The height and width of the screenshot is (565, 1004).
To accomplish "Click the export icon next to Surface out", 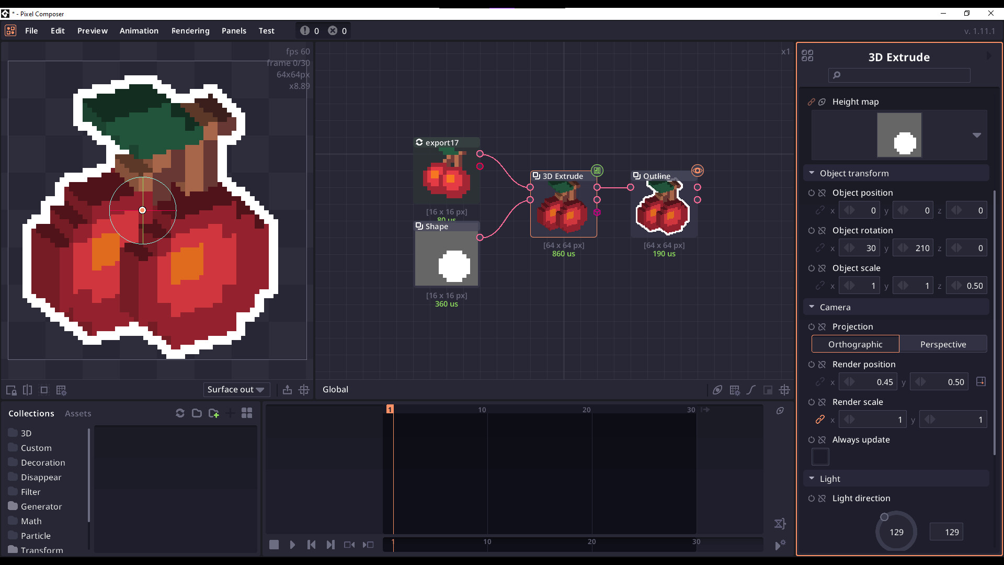I will pyautogui.click(x=287, y=390).
